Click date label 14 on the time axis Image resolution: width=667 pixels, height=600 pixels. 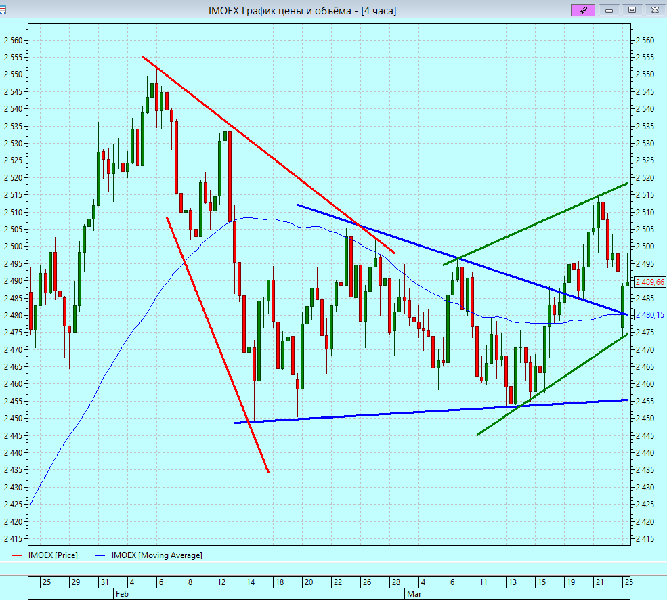[x=251, y=582]
